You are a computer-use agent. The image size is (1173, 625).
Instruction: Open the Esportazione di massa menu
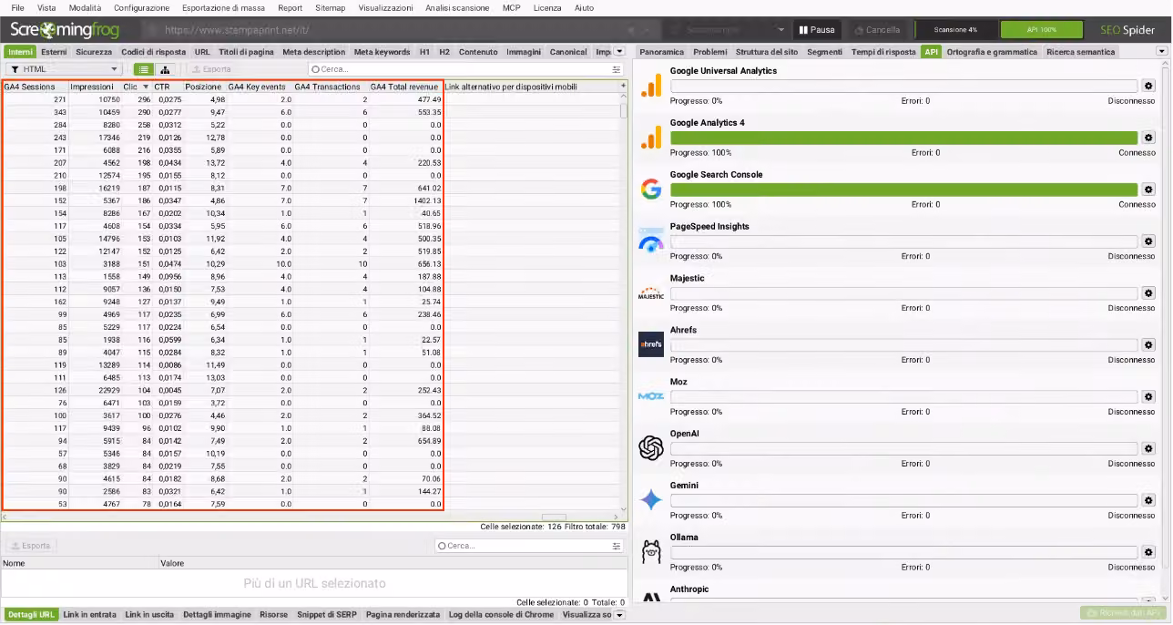pyautogui.click(x=223, y=7)
